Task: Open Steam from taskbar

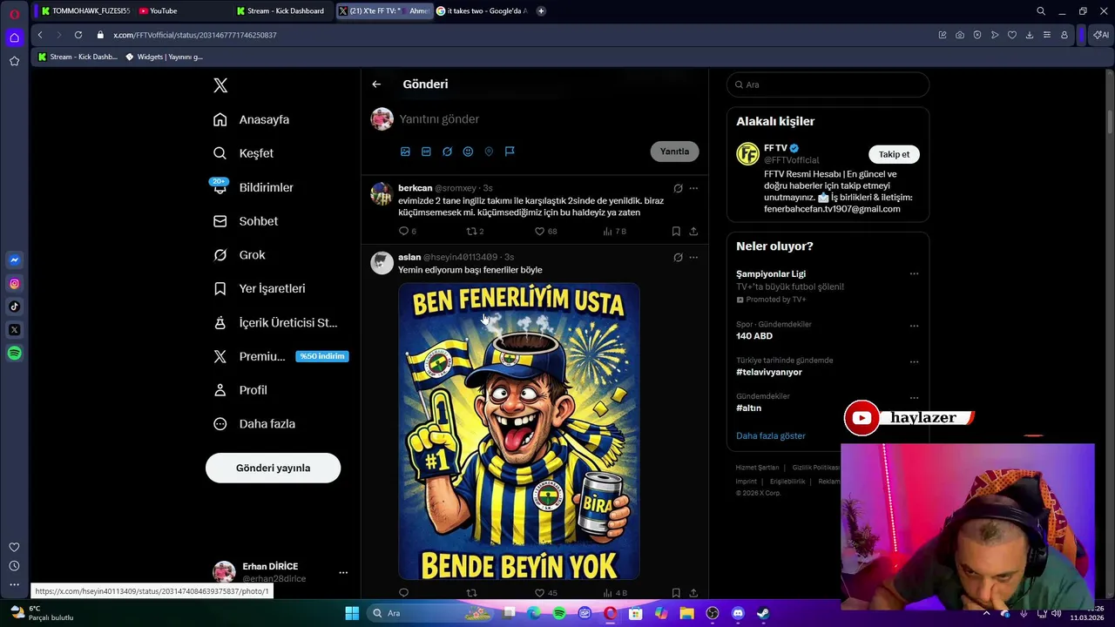Action: click(x=763, y=613)
